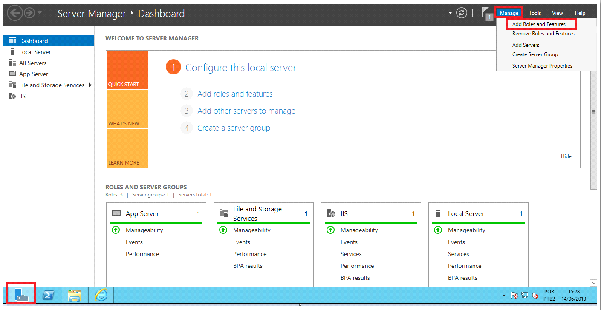This screenshot has height=310, width=601.
Task: Select Add Roles and Features menu item
Action: click(x=539, y=24)
